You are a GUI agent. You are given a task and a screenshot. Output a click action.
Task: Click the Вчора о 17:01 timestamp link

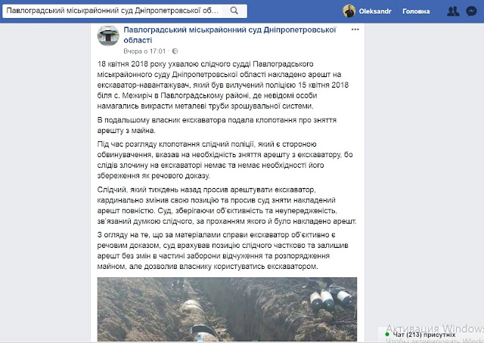tap(144, 51)
